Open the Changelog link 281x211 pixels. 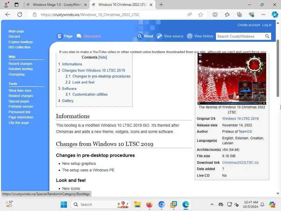pyautogui.click(x=16, y=74)
